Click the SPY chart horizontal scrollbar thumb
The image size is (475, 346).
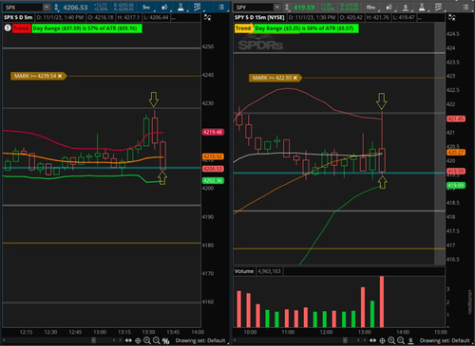345,340
